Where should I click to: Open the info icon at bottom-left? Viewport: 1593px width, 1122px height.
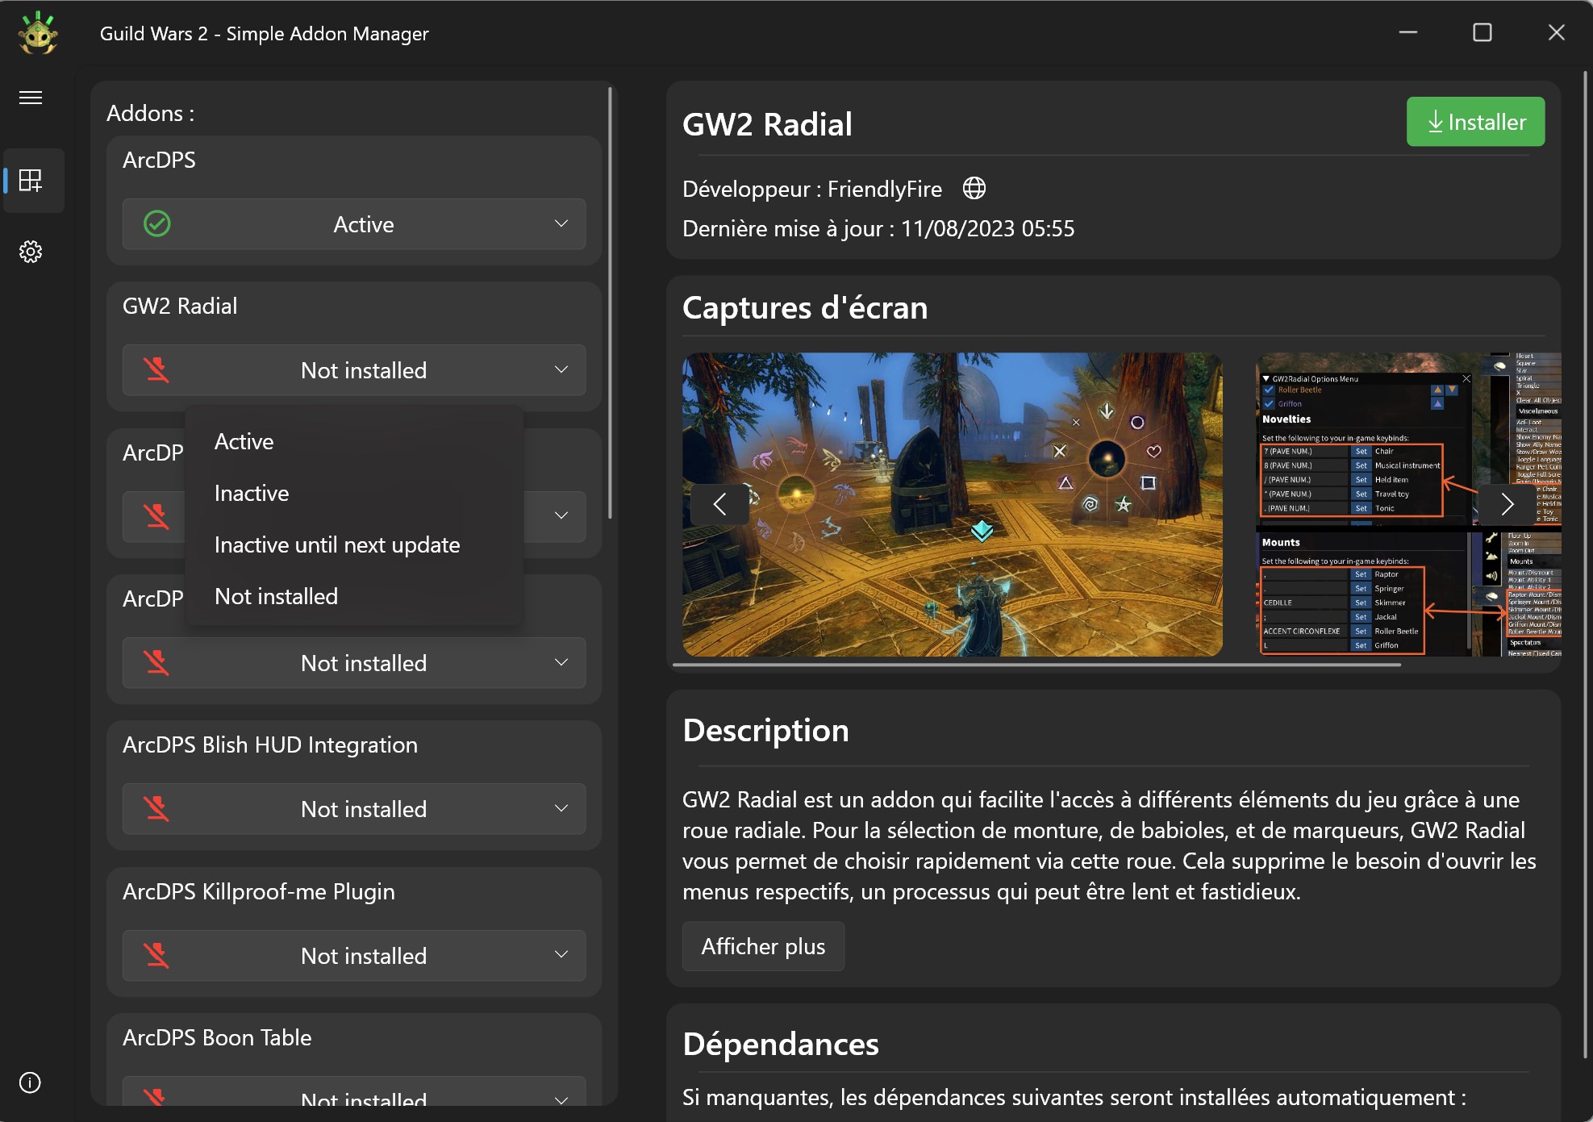30,1082
